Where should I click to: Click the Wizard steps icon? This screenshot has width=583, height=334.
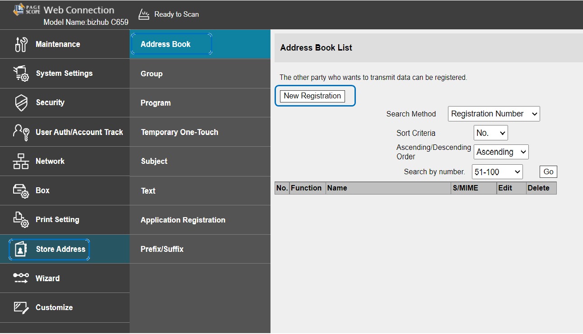21,278
